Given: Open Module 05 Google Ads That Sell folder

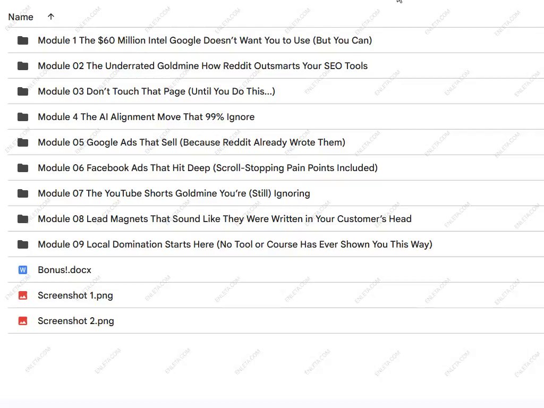Looking at the screenshot, I should tap(191, 142).
